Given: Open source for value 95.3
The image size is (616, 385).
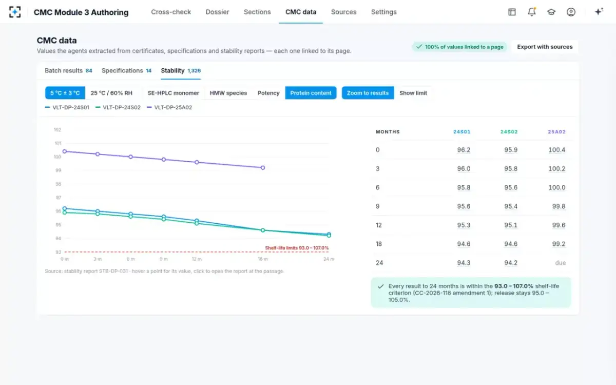Looking at the screenshot, I should [464, 225].
